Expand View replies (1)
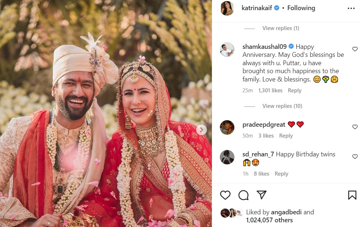361x227 pixels. 281,28
